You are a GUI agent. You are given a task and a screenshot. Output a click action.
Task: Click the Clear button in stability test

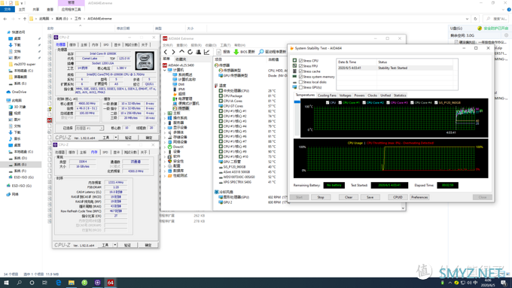coord(349,197)
